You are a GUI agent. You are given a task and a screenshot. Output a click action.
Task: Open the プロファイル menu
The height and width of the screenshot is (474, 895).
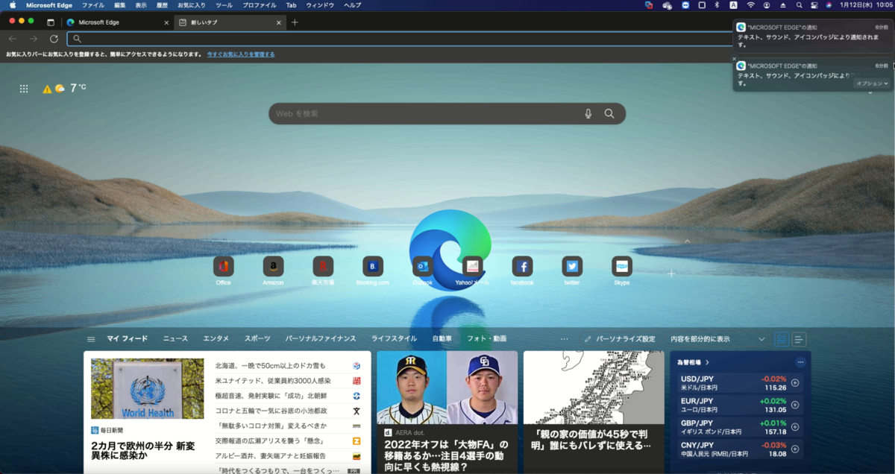[260, 5]
